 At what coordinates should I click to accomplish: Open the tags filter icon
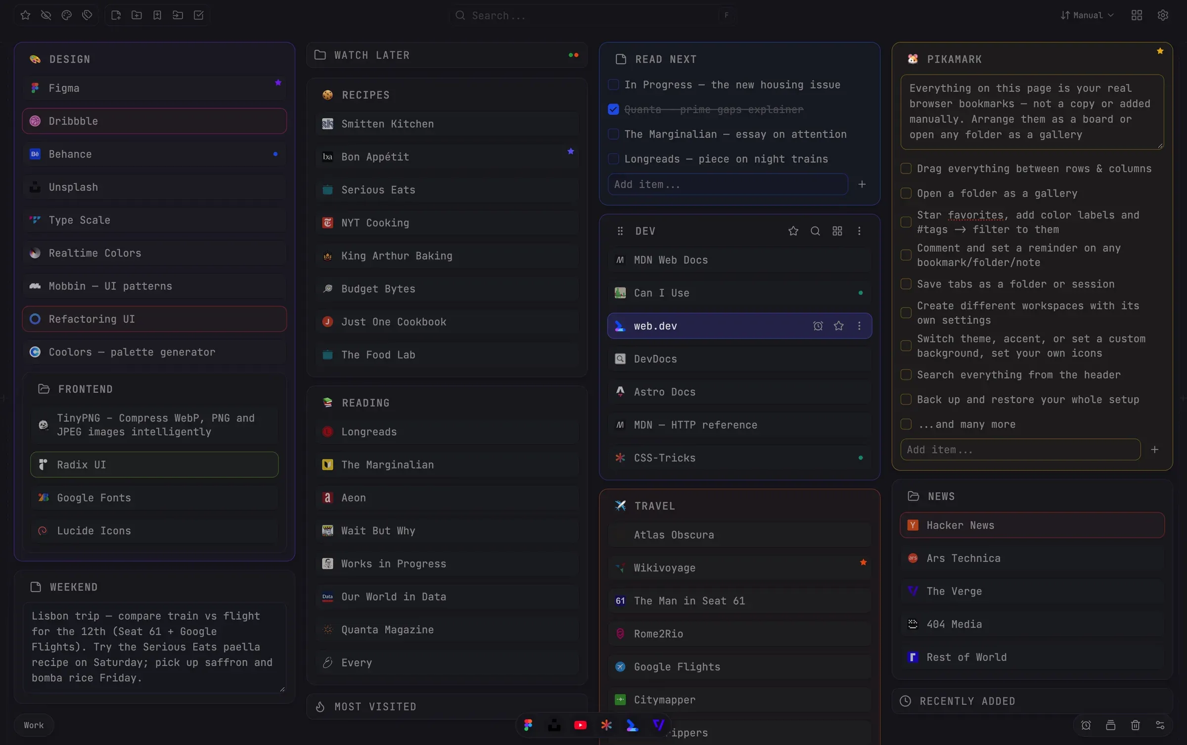click(x=87, y=15)
